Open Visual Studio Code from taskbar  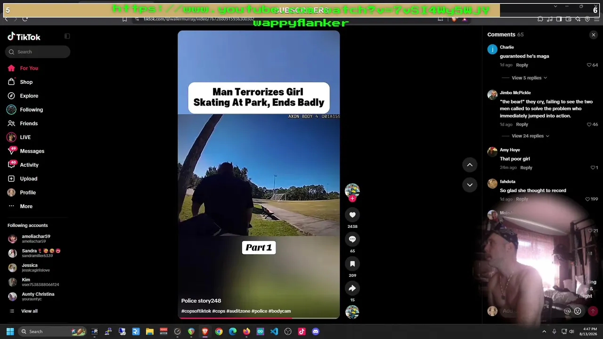click(274, 331)
